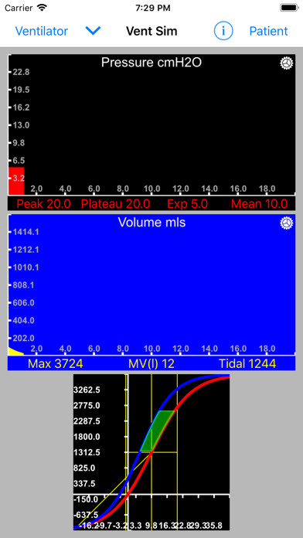Click the 606.0 volume axis label
The image size is (303, 538).
(25, 303)
